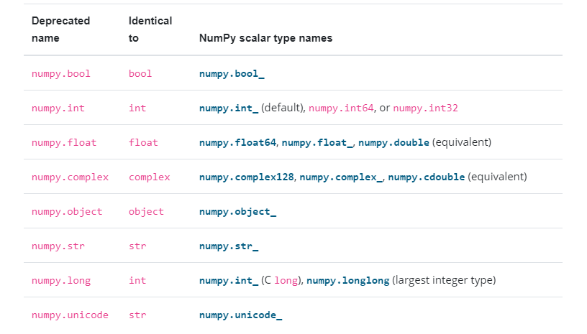Follow the numpy.float_ link
This screenshot has height=334, width=587.
pos(317,143)
